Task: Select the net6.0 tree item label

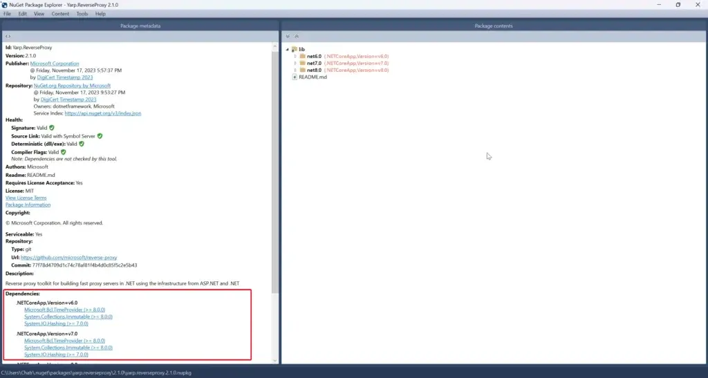Action: coord(314,57)
